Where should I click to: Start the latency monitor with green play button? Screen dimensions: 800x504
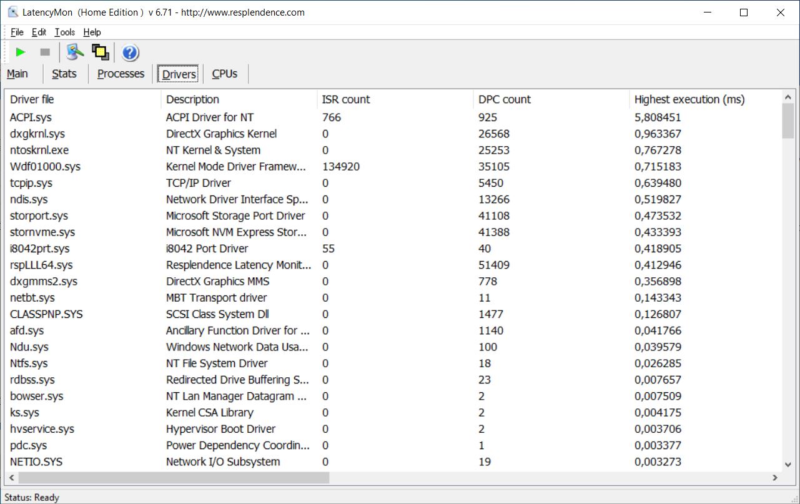21,52
